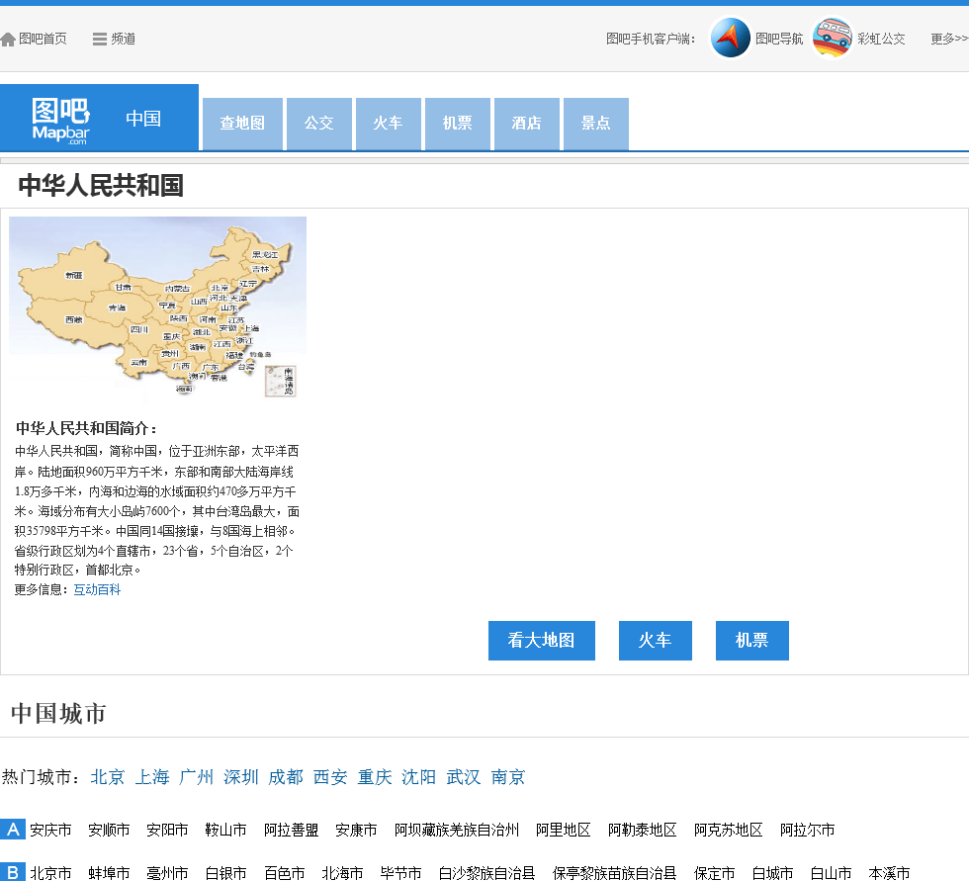Open 彩虹公交 text link

pyautogui.click(x=881, y=39)
